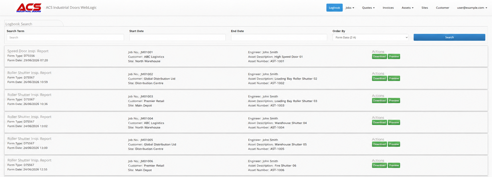Download the JM01004 report
The image size is (492, 177).
tap(379, 123)
